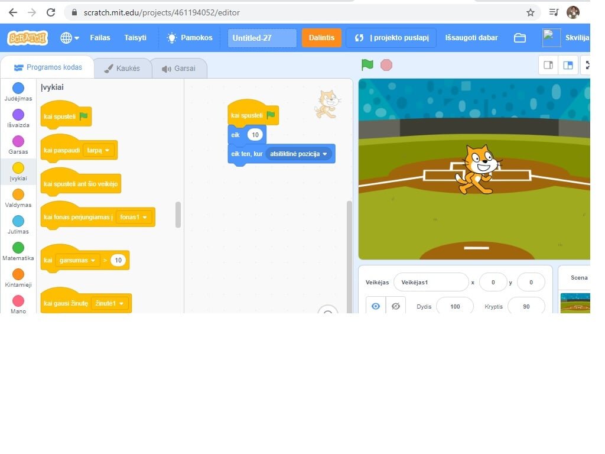This screenshot has width=605, height=454.
Task: Go to Į projekto puslapį
Action: 391,38
